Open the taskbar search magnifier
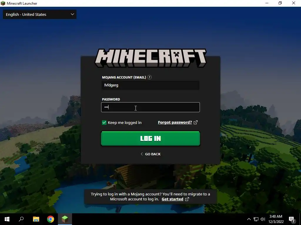Viewport: 301px width, 225px height. [x=21, y=219]
